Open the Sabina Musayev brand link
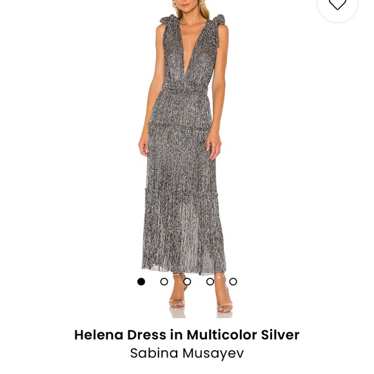The width and height of the screenshot is (374, 374). click(187, 353)
